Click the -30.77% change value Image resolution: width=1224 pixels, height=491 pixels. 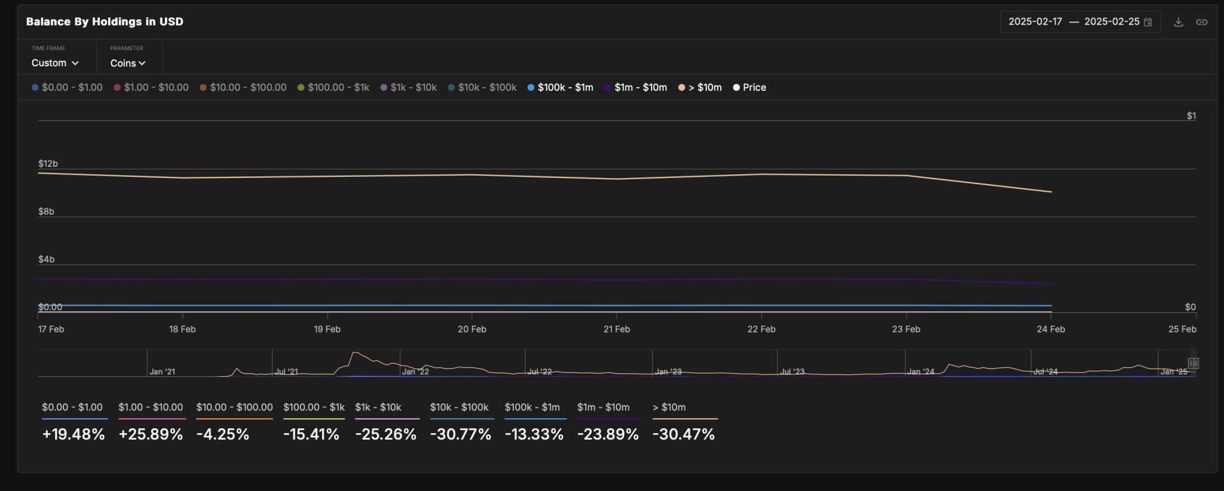click(x=461, y=434)
